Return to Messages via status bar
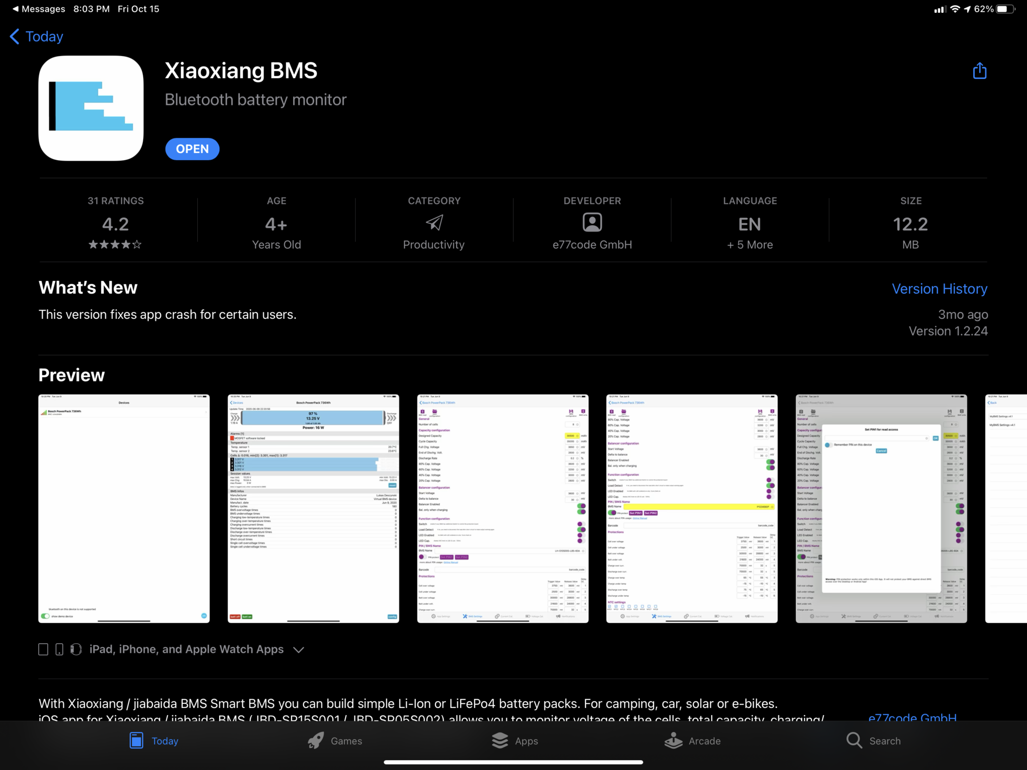Image resolution: width=1027 pixels, height=770 pixels. tap(39, 9)
